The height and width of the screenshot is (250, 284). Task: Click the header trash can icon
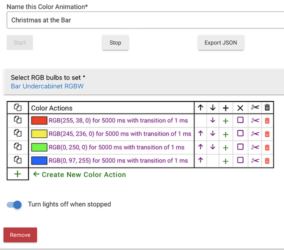click(267, 107)
